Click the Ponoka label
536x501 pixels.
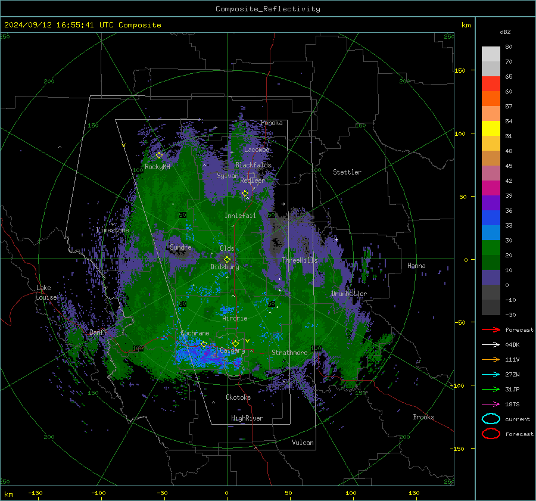coord(272,123)
